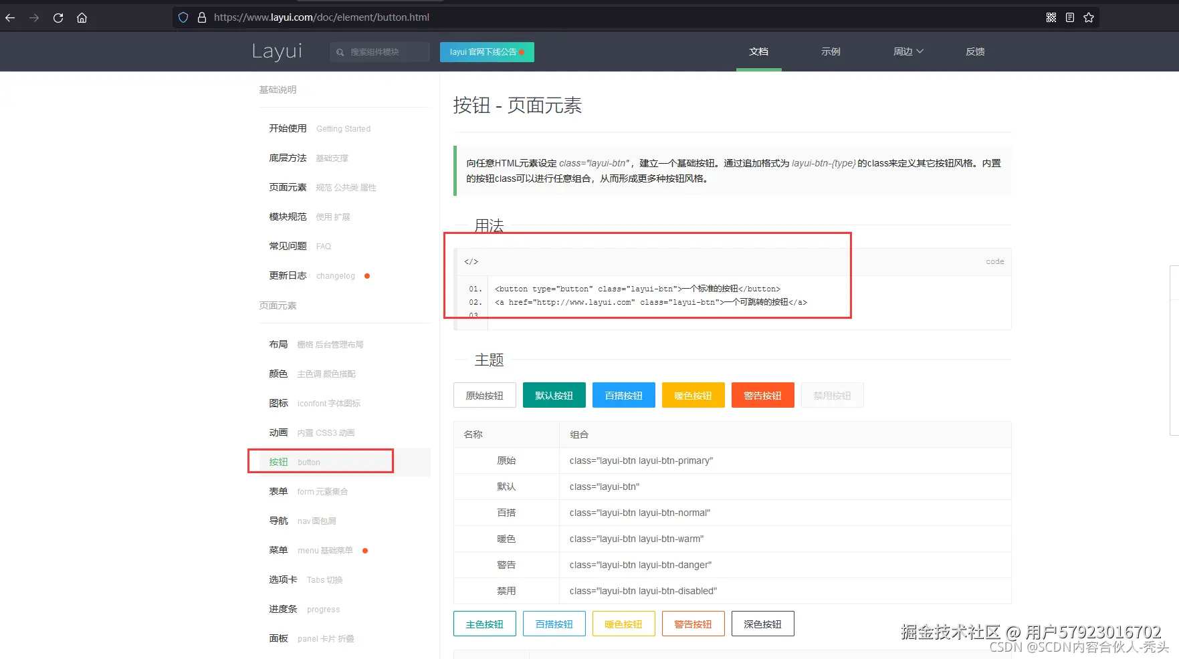Click the </> code icon above the usage snippet
Screen dimensions: 1179x659
pyautogui.click(x=471, y=261)
